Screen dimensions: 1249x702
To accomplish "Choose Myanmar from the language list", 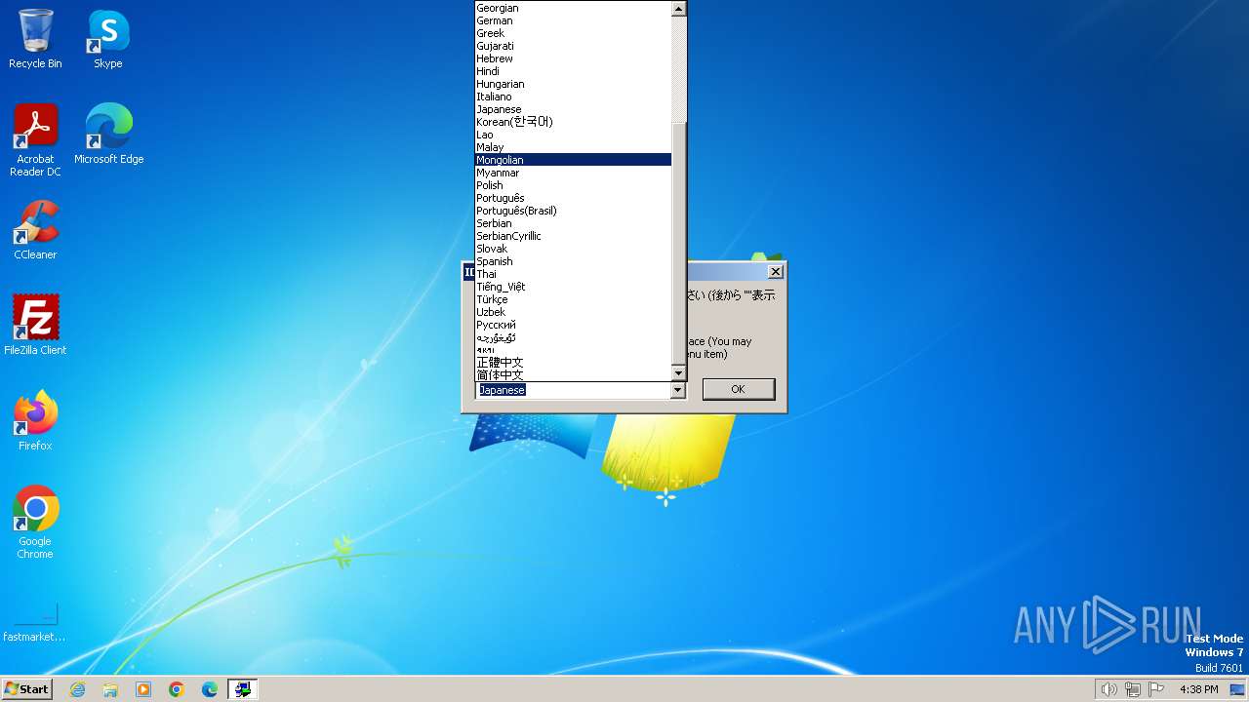I will click(573, 173).
